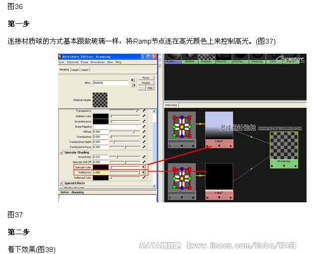Click the Presets button
Screen dimensions: 313x254
click(146, 83)
